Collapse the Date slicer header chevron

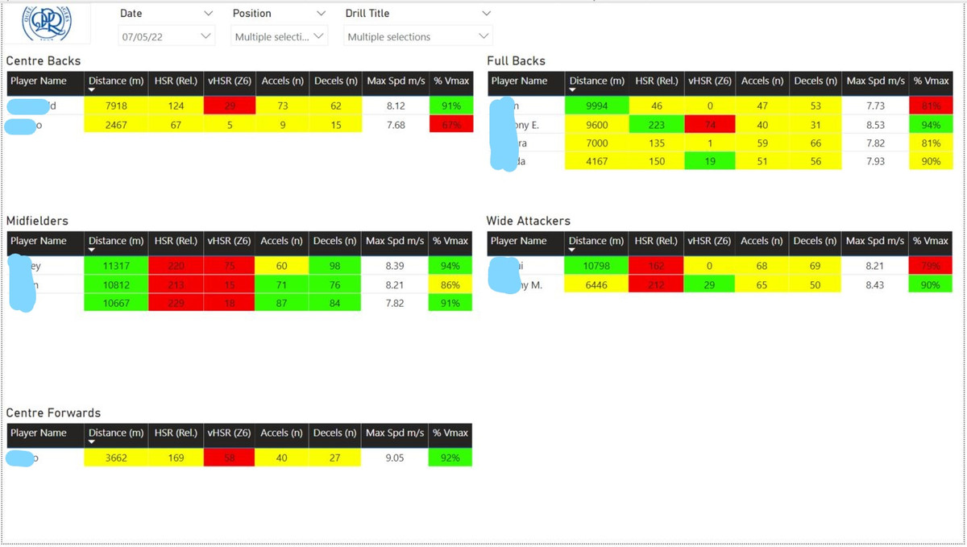(209, 14)
